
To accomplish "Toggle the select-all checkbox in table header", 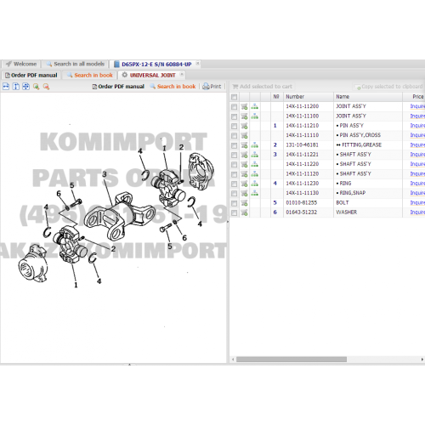I will pyautogui.click(x=234, y=97).
